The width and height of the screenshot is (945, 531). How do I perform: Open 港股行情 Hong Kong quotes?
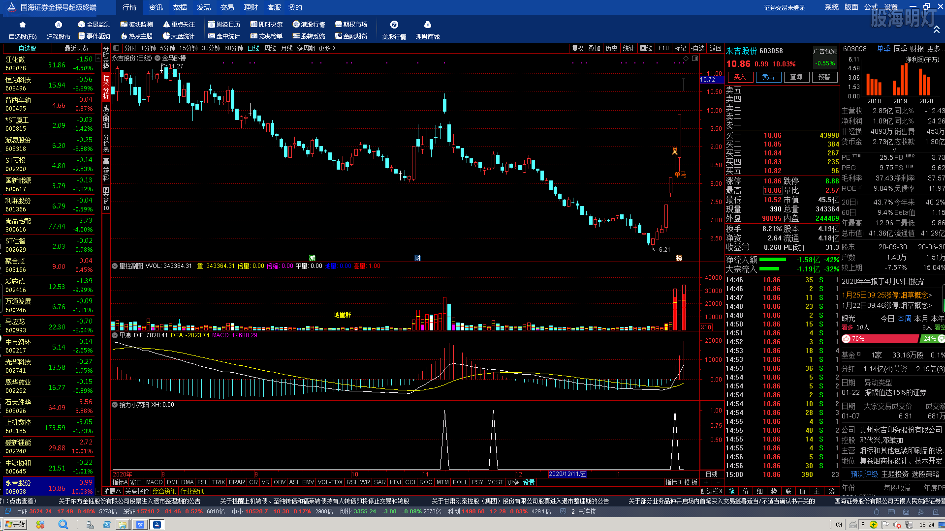click(x=309, y=24)
